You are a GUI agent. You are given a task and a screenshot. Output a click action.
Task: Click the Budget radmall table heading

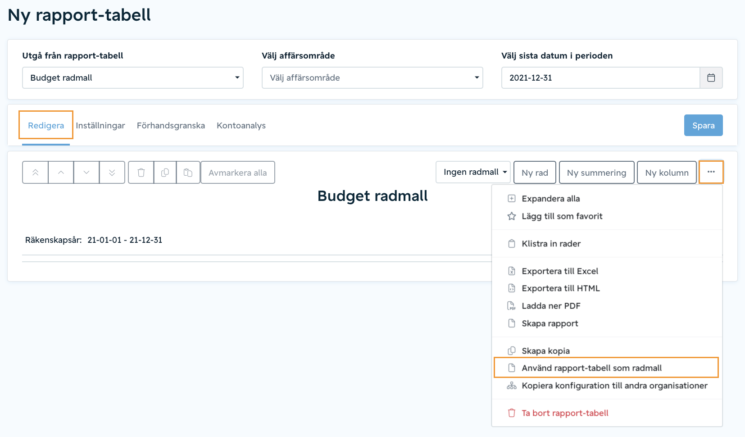pos(372,196)
